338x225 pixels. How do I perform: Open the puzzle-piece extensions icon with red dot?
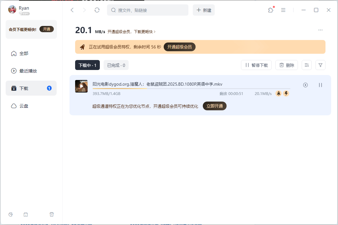pyautogui.click(x=270, y=10)
